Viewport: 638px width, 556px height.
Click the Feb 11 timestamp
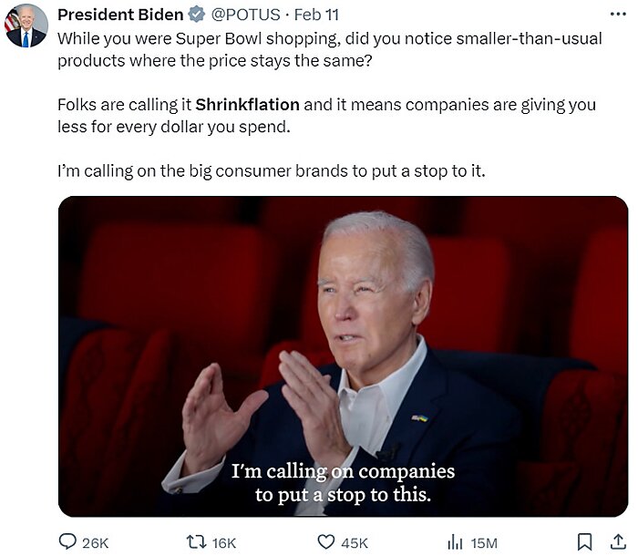pyautogui.click(x=319, y=15)
